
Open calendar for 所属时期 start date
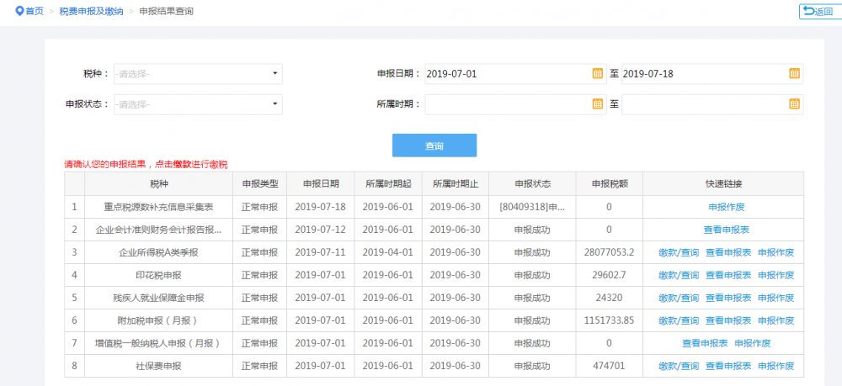[x=597, y=104]
